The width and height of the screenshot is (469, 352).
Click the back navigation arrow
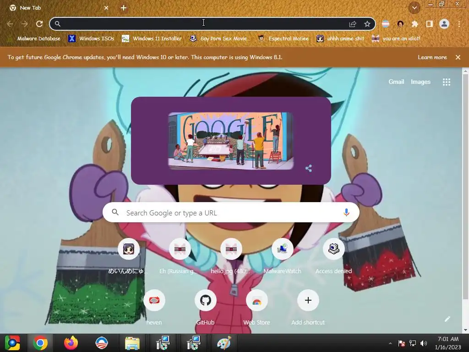point(10,24)
